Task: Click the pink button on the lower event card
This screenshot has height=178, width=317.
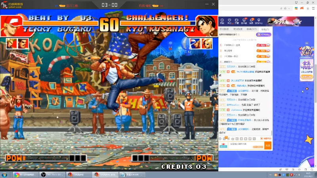Action: 307,77
